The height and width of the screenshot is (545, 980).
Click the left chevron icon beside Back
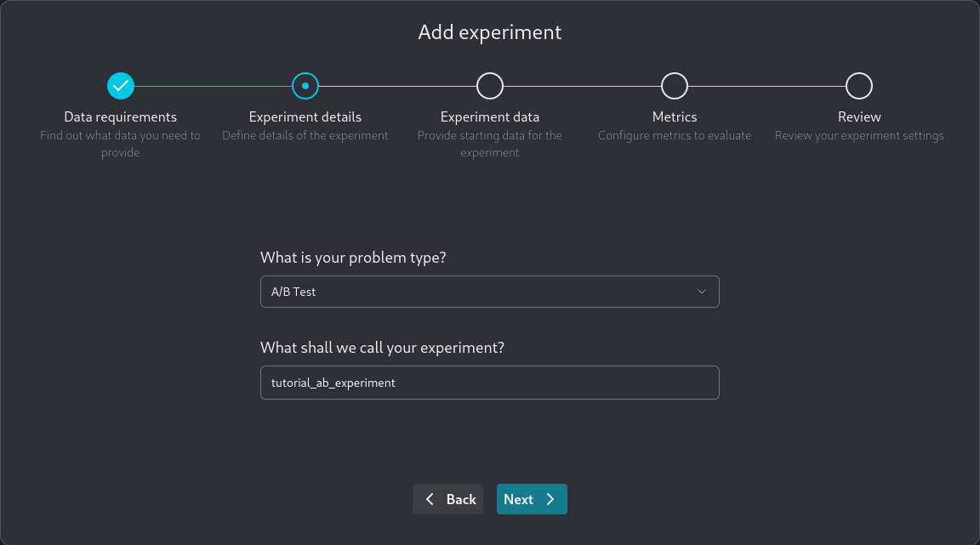[x=430, y=499]
